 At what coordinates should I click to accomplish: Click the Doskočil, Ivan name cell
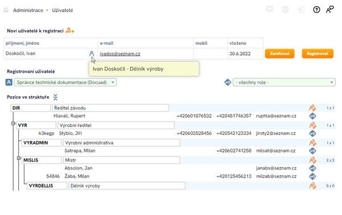(x=51, y=53)
